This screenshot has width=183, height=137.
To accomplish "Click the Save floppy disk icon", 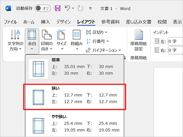I will click(57, 8).
